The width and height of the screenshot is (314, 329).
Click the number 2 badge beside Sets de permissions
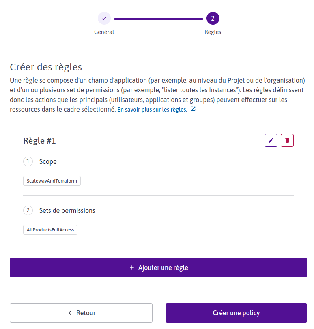pos(28,210)
